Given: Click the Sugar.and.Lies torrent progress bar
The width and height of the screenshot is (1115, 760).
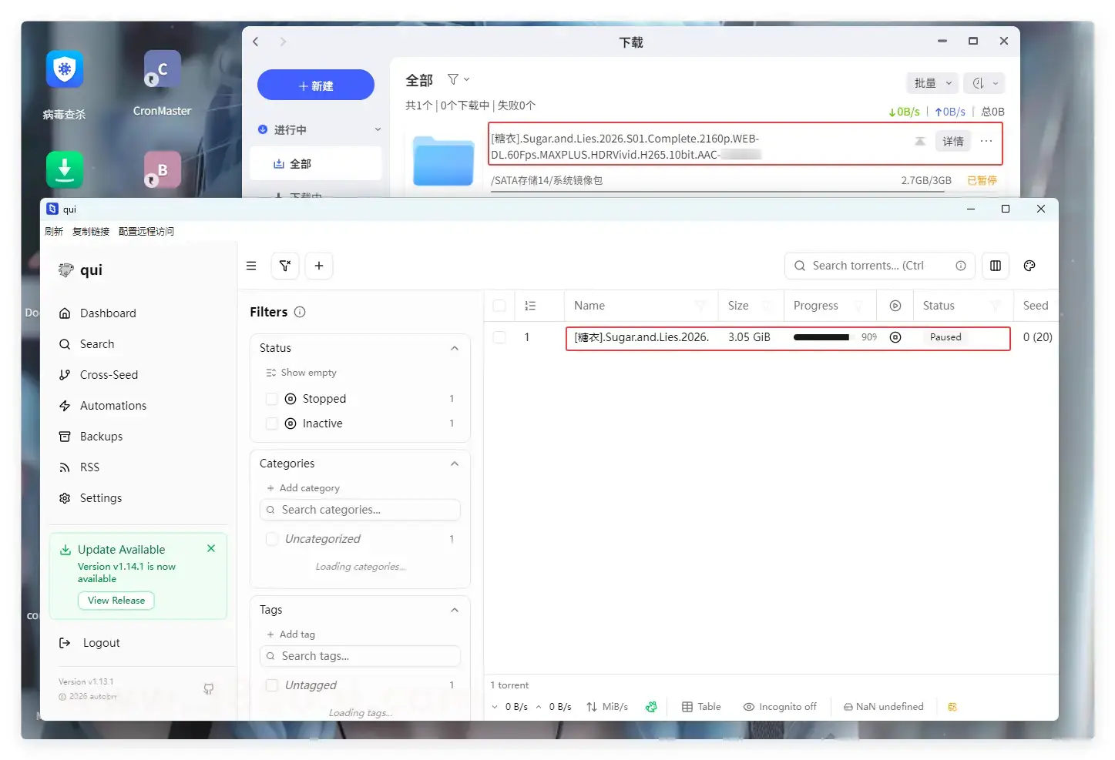Looking at the screenshot, I should 821,336.
